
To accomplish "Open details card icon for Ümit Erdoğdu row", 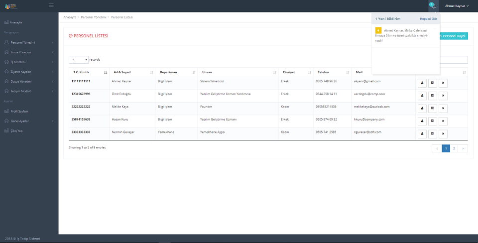I will click(433, 96).
